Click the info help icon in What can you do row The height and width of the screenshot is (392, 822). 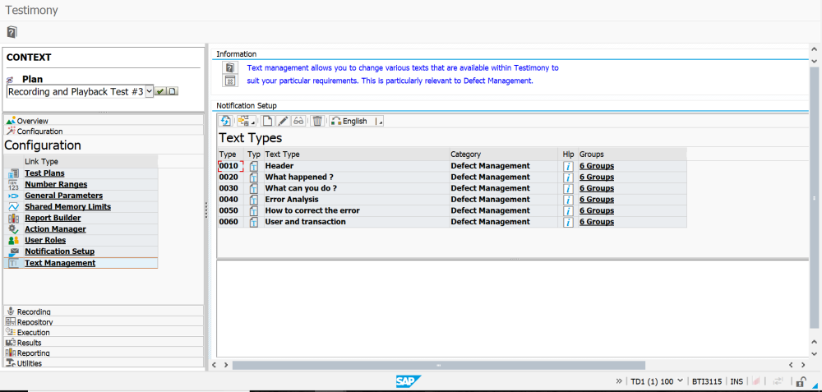coord(568,189)
